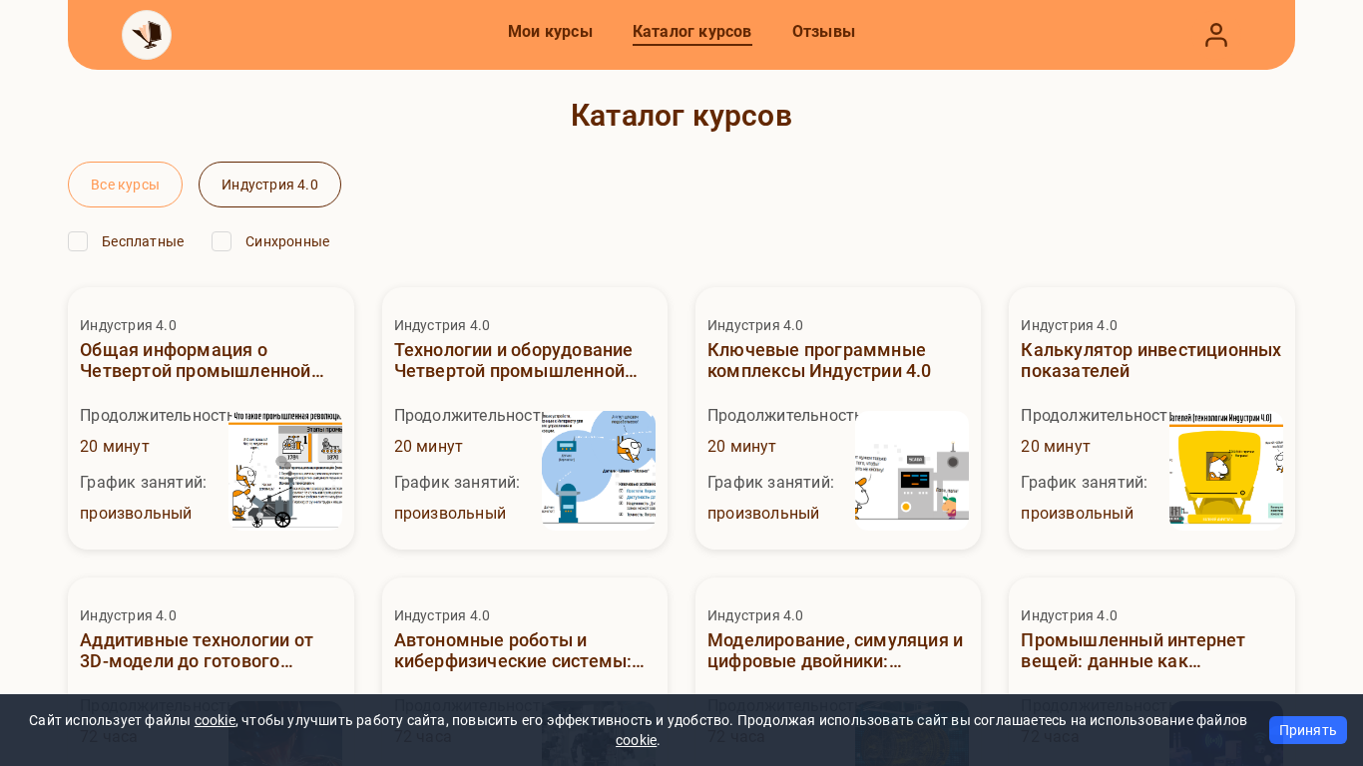The height and width of the screenshot is (766, 1363).
Task: Open Аддитивные технологии course title
Action: point(197,650)
